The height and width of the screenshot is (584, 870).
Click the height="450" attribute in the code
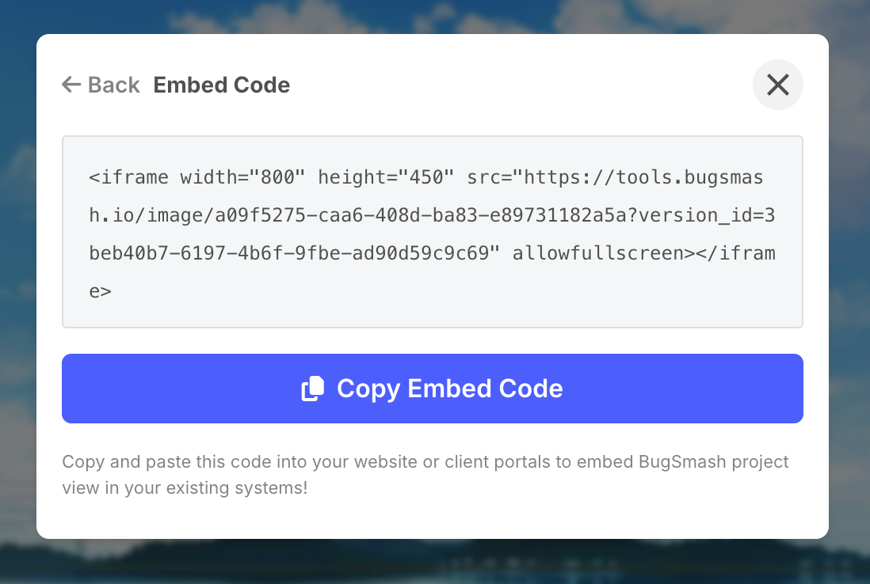click(386, 177)
